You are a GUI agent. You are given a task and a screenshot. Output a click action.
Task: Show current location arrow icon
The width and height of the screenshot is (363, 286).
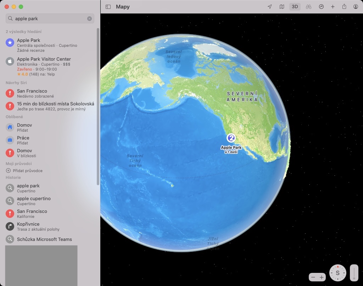tap(270, 7)
